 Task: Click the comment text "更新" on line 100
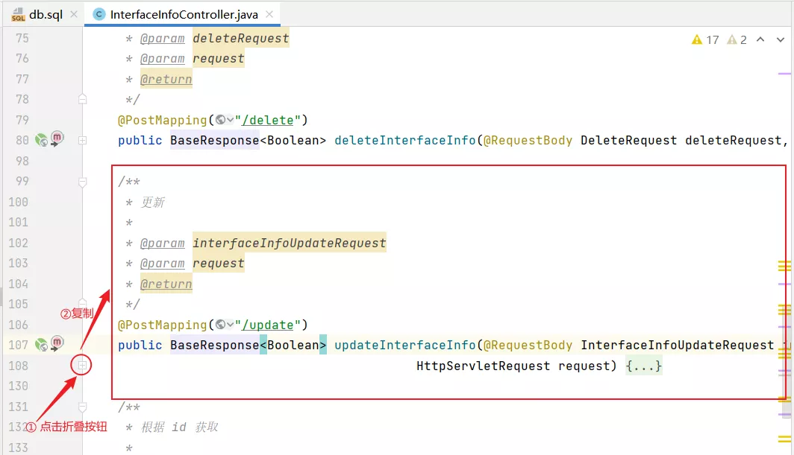(x=153, y=203)
